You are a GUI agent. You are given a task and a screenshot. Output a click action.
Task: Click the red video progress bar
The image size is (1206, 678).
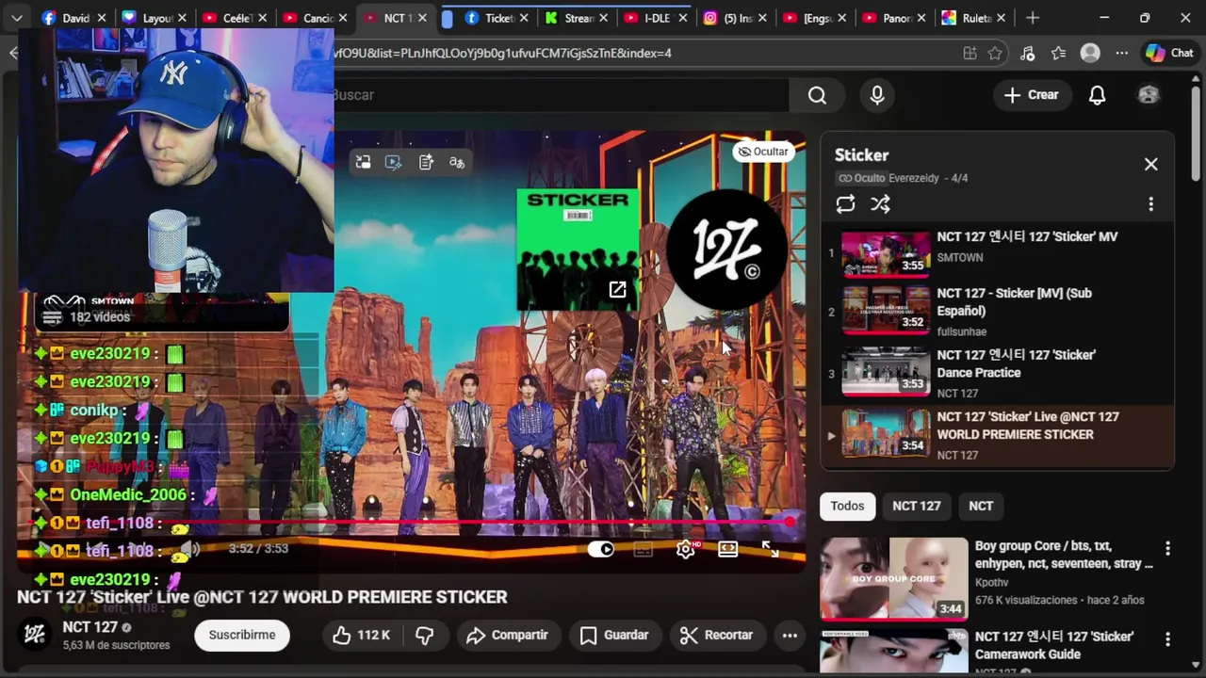click(x=412, y=521)
